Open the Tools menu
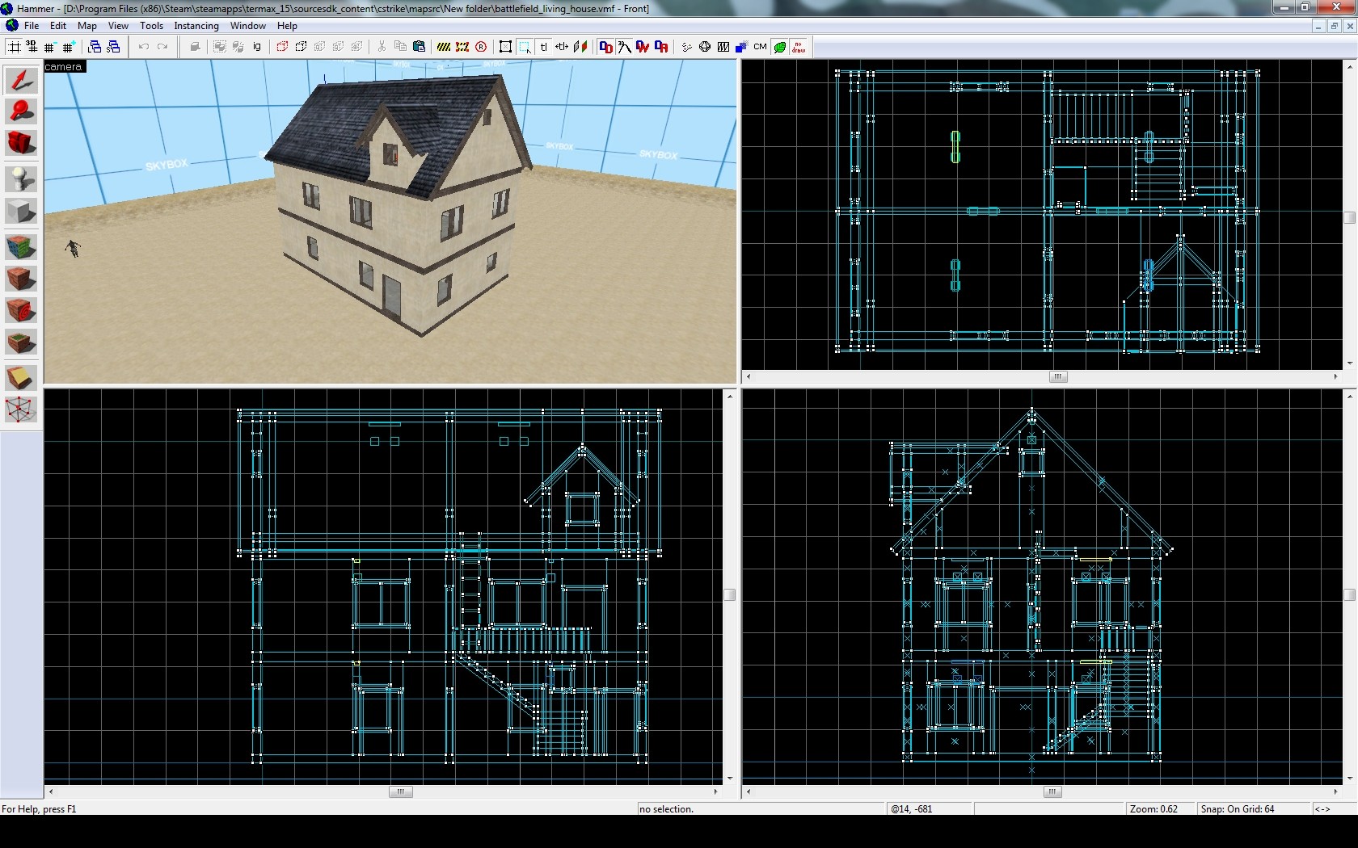1358x848 pixels. (151, 26)
